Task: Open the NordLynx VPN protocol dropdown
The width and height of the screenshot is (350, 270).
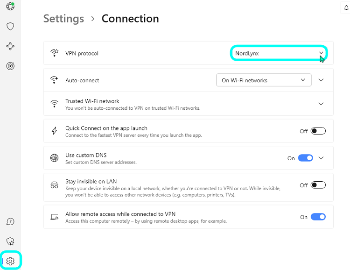Action: pos(279,53)
